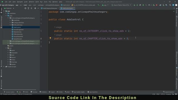The height and width of the screenshot is (100, 178).
Task: Collapse the res folder
Action: [x=6, y=48]
